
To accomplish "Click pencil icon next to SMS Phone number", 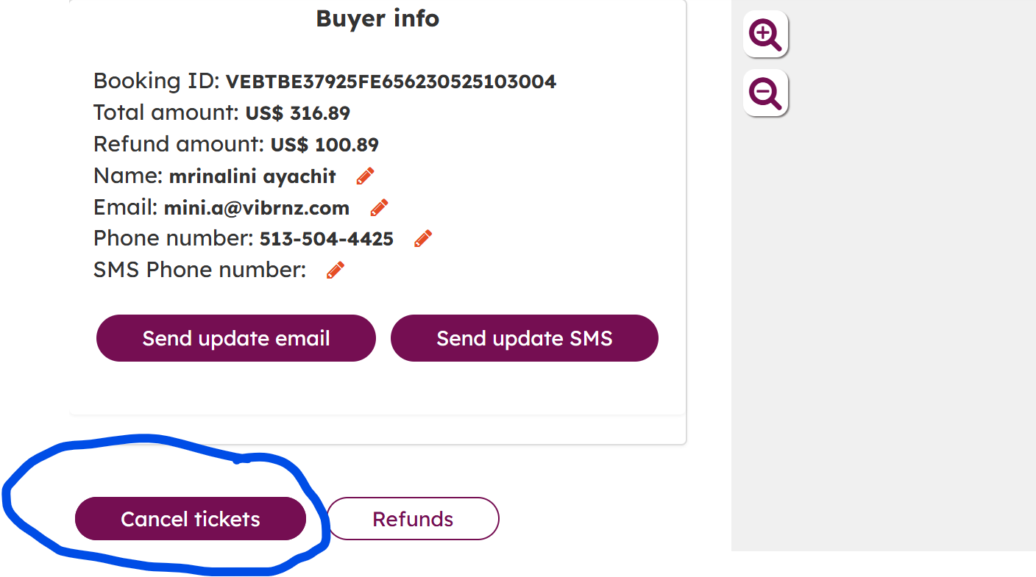I will click(x=336, y=270).
